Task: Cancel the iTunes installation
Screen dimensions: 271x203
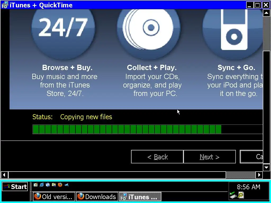Action: tap(251, 157)
